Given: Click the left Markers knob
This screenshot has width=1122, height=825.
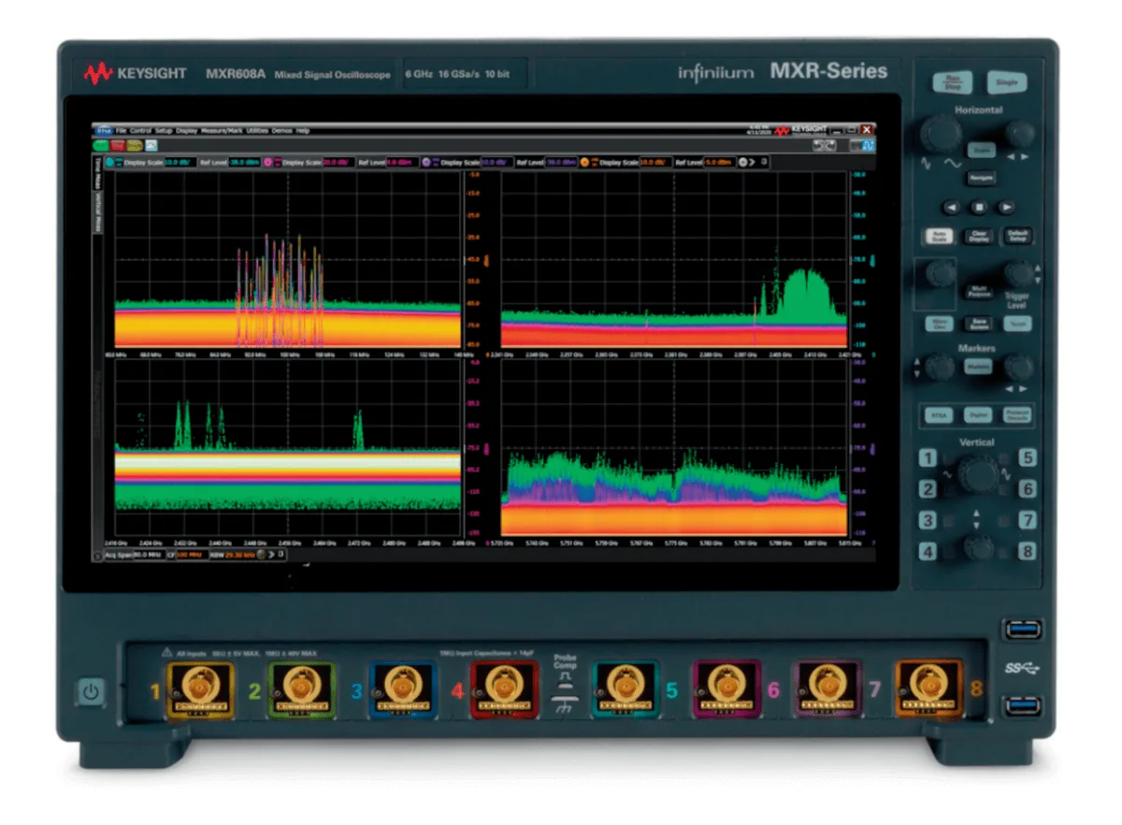Looking at the screenshot, I should click(940, 368).
